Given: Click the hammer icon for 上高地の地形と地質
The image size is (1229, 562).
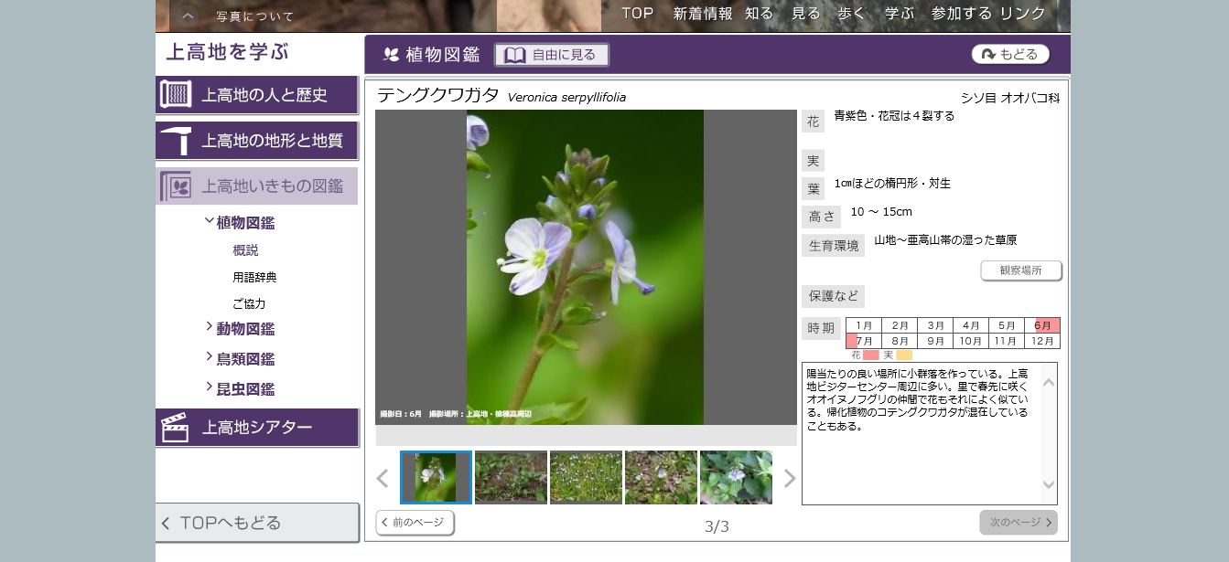Looking at the screenshot, I should pyautogui.click(x=176, y=141).
